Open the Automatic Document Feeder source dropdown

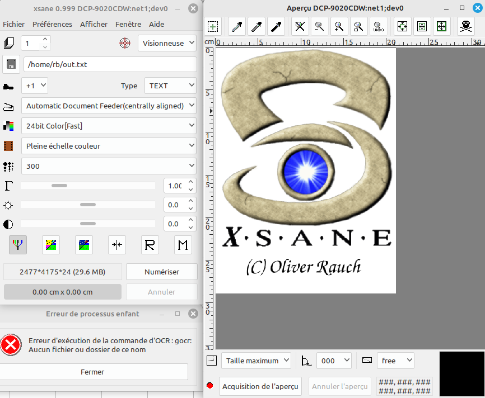point(109,106)
